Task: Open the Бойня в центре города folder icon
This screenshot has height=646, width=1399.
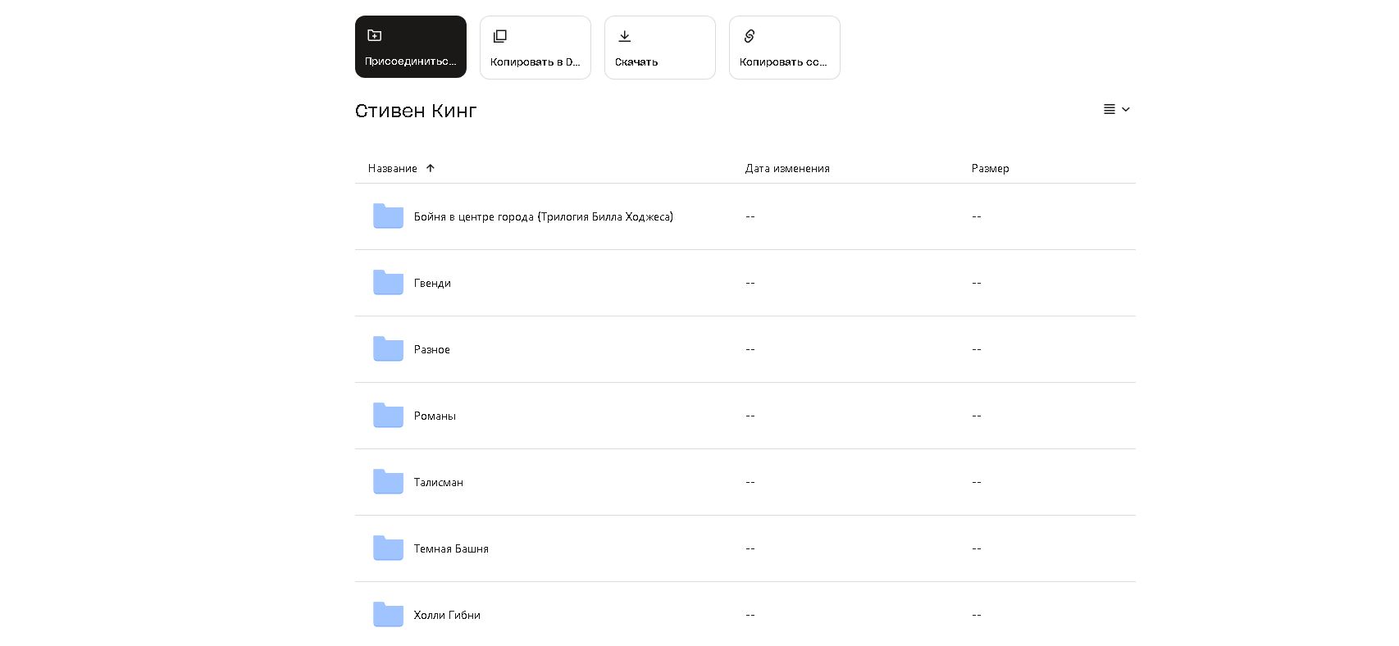Action: pos(388,216)
